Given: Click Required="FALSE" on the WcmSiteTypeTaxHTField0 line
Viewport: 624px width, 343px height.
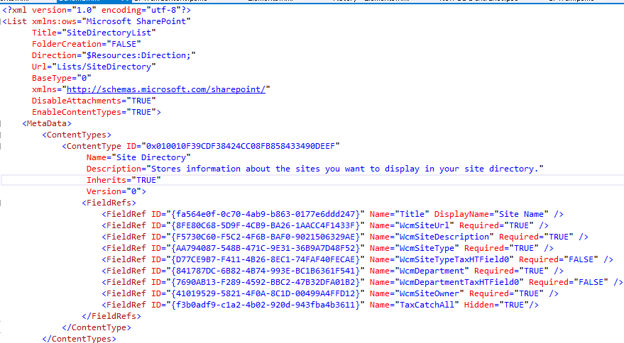Looking at the screenshot, I should (x=559, y=259).
